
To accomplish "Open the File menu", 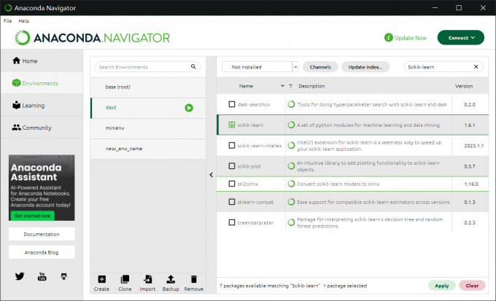I will click(7, 21).
